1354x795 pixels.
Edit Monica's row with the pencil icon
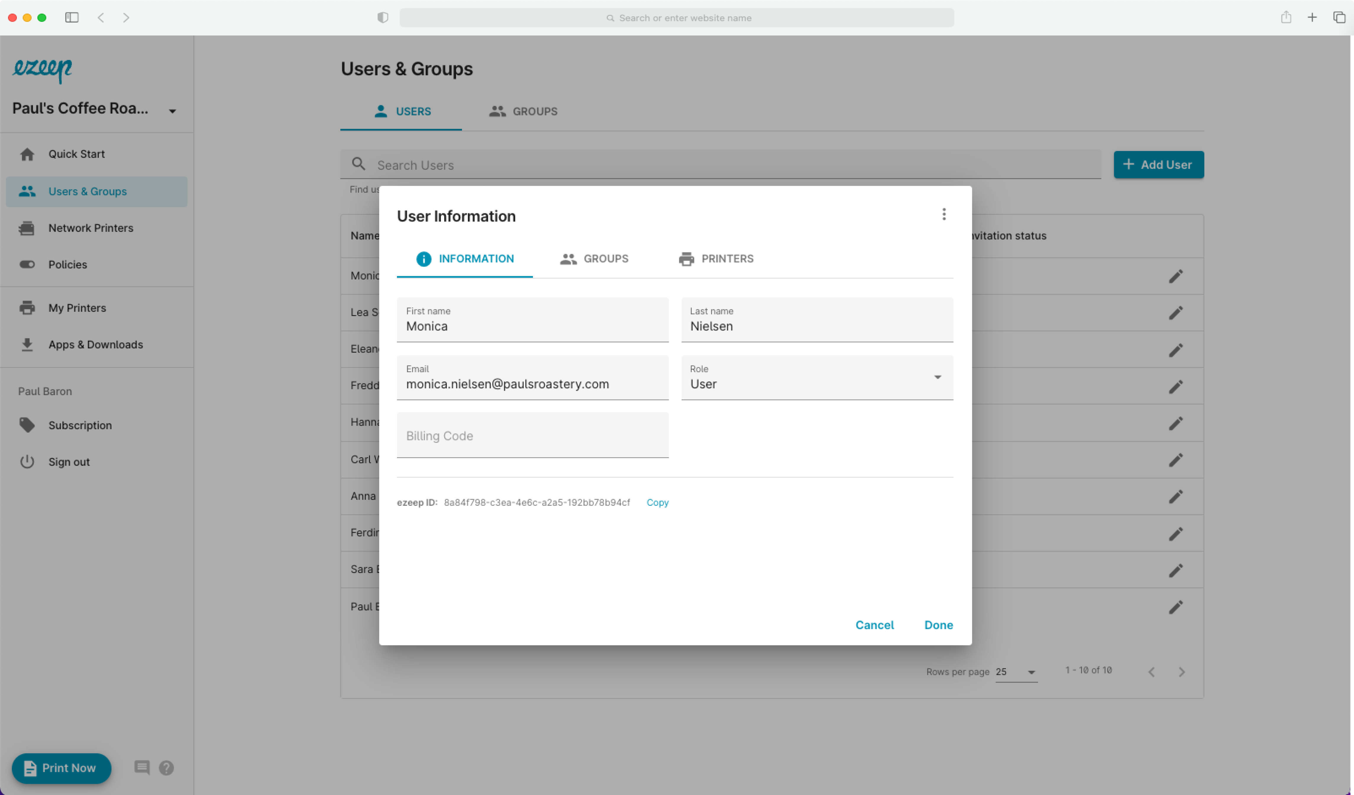click(1176, 276)
